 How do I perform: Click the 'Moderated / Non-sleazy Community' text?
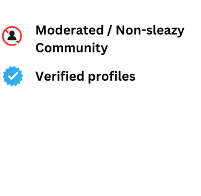tap(110, 39)
